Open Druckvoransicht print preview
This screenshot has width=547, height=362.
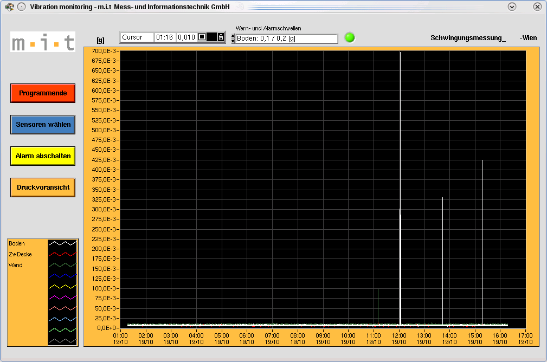click(43, 188)
